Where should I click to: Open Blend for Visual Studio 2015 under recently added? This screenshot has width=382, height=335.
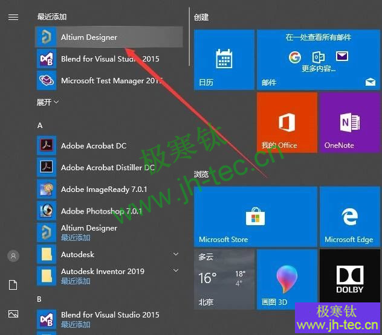109,59
